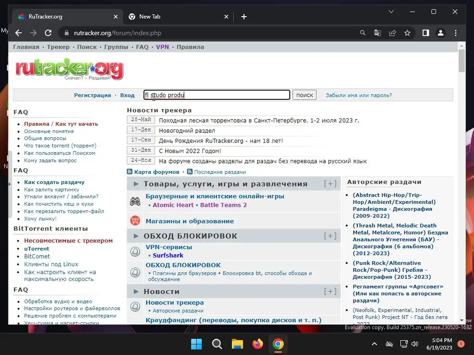Viewport: 474px width, 355px height.
Task: Click the Chrome taskbar icon
Action: (x=278, y=344)
